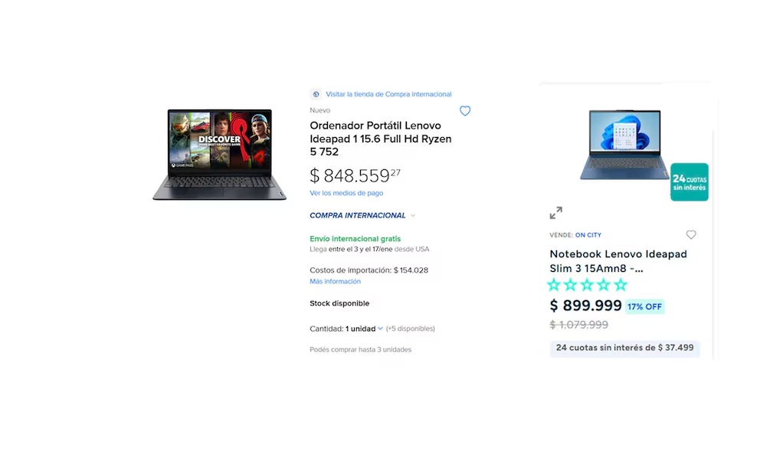Click the black Lenovo laptop product image
760x464 pixels.
pyautogui.click(x=220, y=155)
